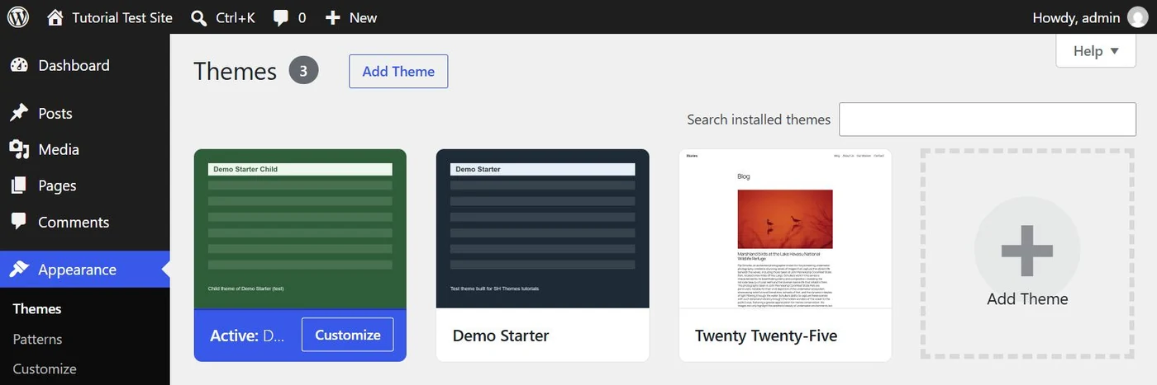
Task: Click the home icon beside Tutorial Test Site
Action: (x=55, y=17)
